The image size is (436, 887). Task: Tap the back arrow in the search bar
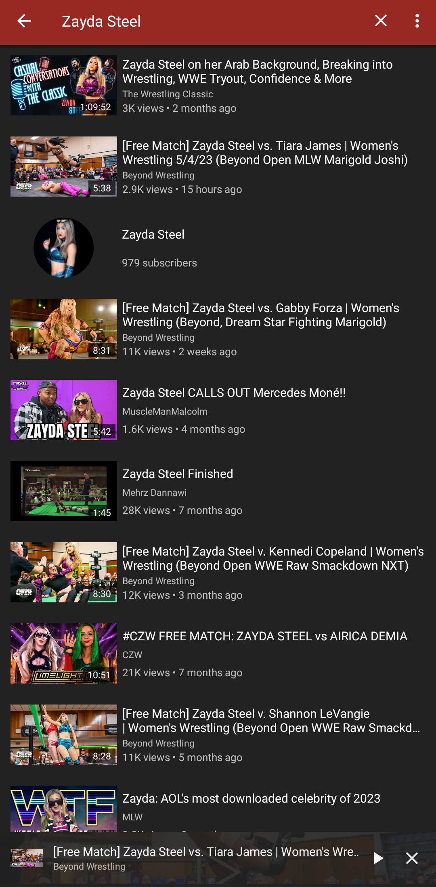pyautogui.click(x=24, y=21)
